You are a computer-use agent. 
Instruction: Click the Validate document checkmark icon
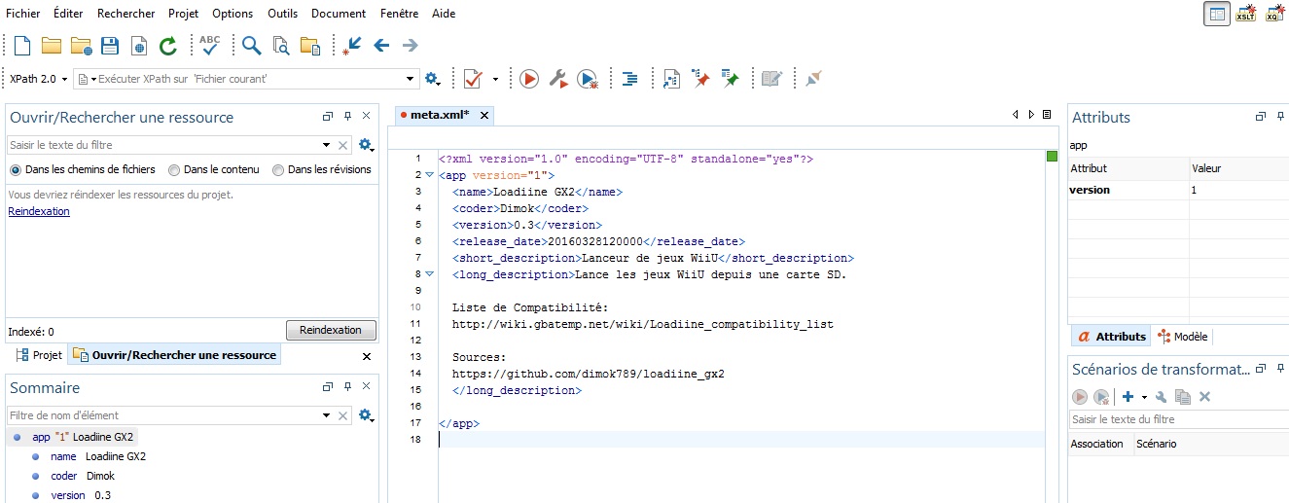(x=473, y=79)
